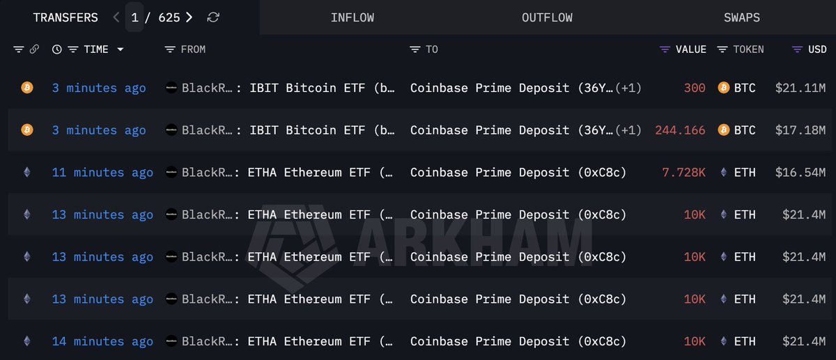Toggle the purple VALUE filter

pyautogui.click(x=665, y=49)
